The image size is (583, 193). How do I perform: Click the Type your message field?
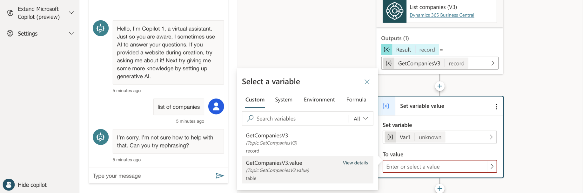pos(152,176)
